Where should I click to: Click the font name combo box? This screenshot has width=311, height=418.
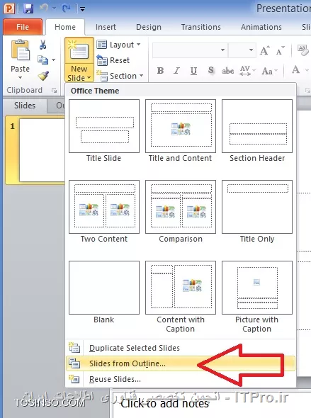pyautogui.click(x=191, y=50)
